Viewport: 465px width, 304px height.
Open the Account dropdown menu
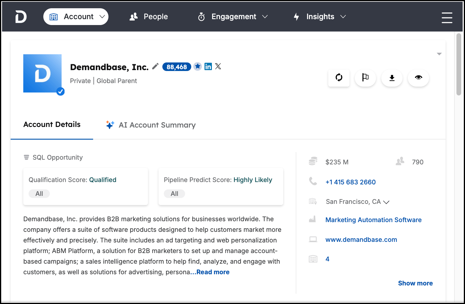pyautogui.click(x=76, y=16)
